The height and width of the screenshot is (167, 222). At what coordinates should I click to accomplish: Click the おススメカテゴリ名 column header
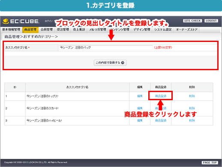tap(77, 87)
